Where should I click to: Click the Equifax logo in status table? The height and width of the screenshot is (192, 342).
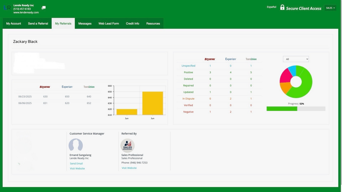(210, 59)
